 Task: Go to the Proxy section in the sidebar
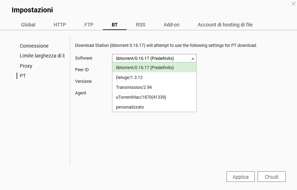click(x=26, y=66)
